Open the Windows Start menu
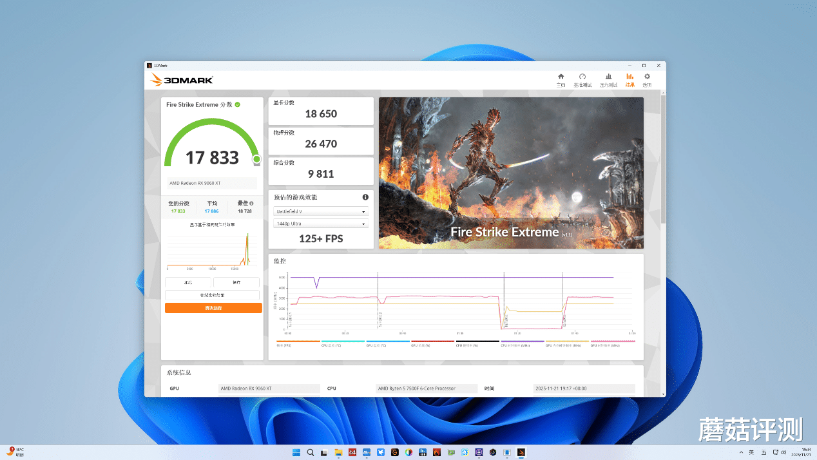This screenshot has height=460, width=817. [296, 452]
